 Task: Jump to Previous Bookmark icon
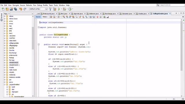click(x=80, y=17)
